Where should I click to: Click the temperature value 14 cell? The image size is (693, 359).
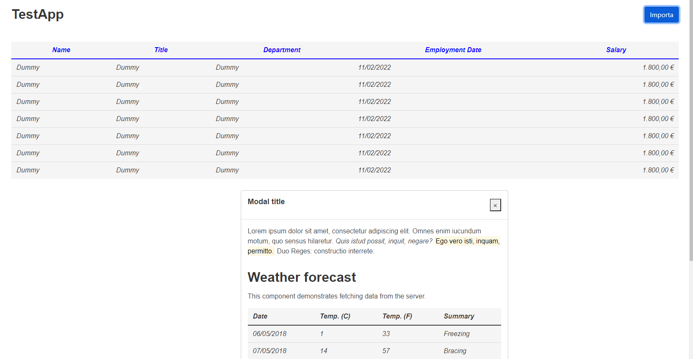click(324, 351)
